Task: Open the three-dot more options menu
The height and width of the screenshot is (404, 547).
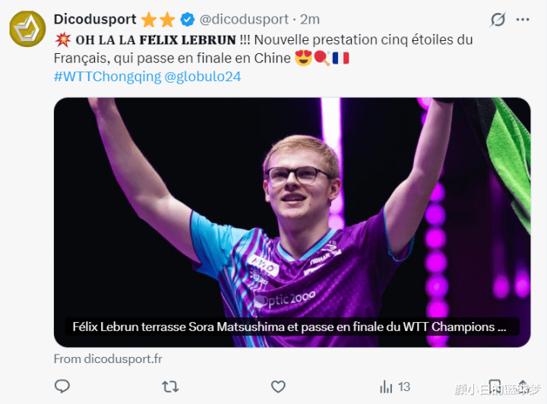Action: point(523,20)
